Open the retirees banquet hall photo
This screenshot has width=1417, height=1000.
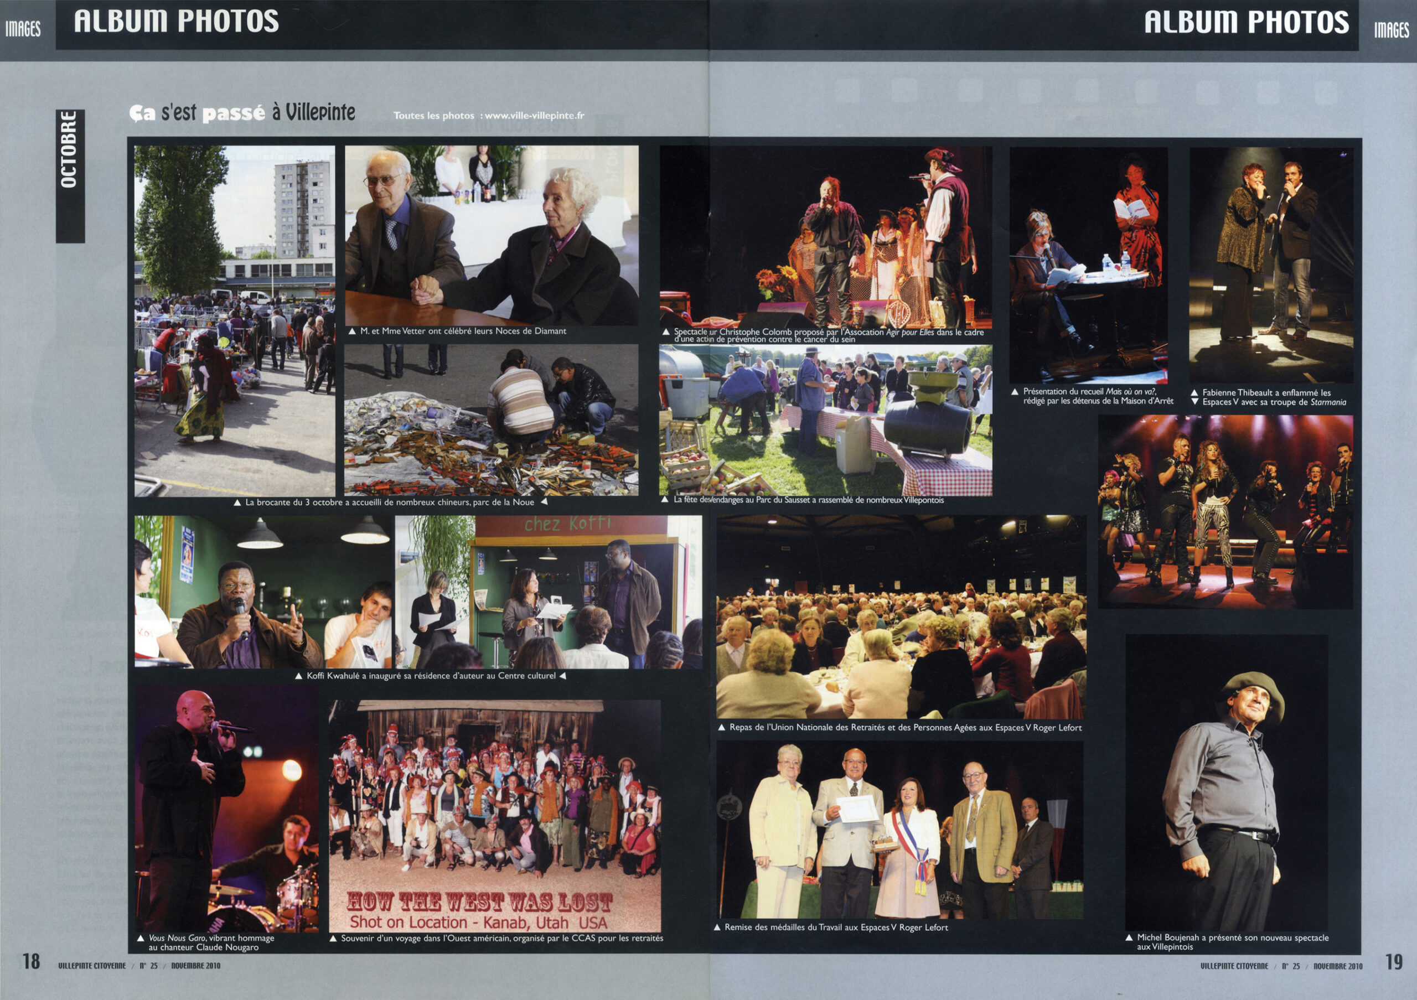click(x=901, y=617)
